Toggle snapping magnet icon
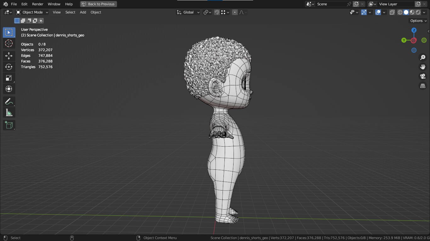Viewport: 430px width, 241px height. tap(217, 12)
